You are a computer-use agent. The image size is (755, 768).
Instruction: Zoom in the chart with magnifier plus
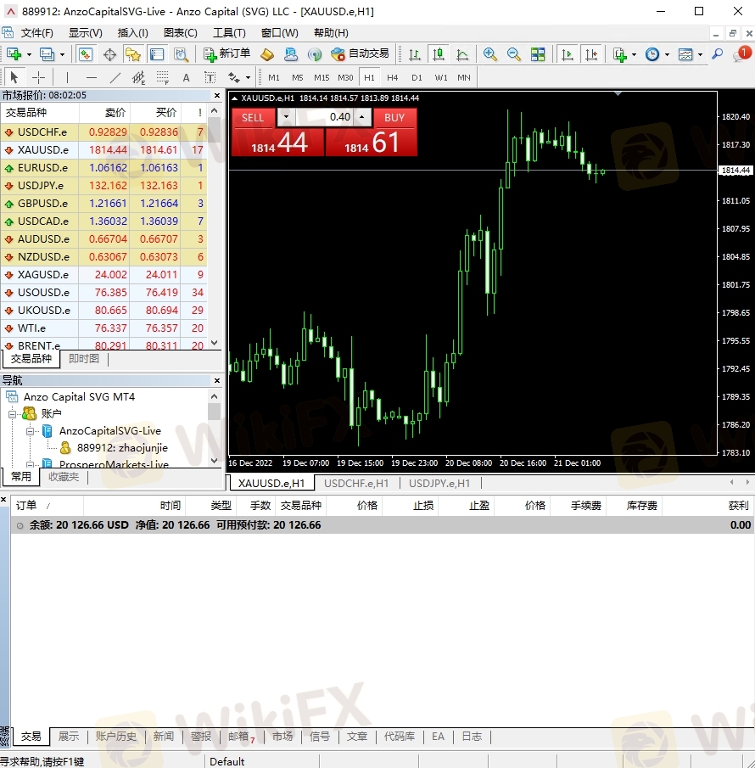point(489,54)
